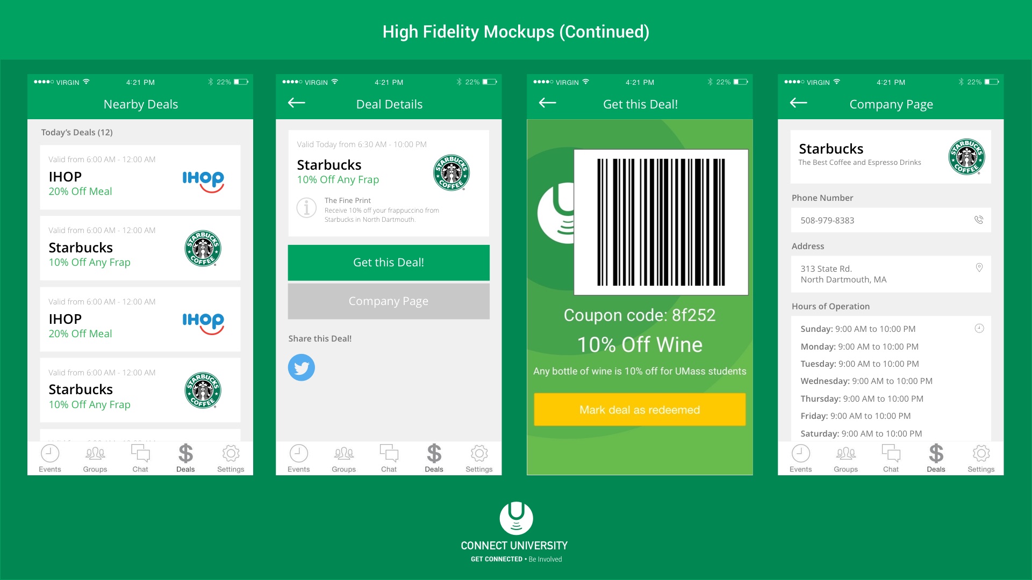
Task: Open Chat tab on Deal Details screen
Action: [x=389, y=459]
